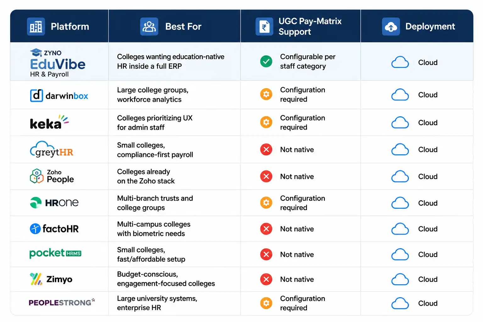The width and height of the screenshot is (483, 322).
Task: Click 'Cloud' text in EduVibe row
Action: pos(428,63)
